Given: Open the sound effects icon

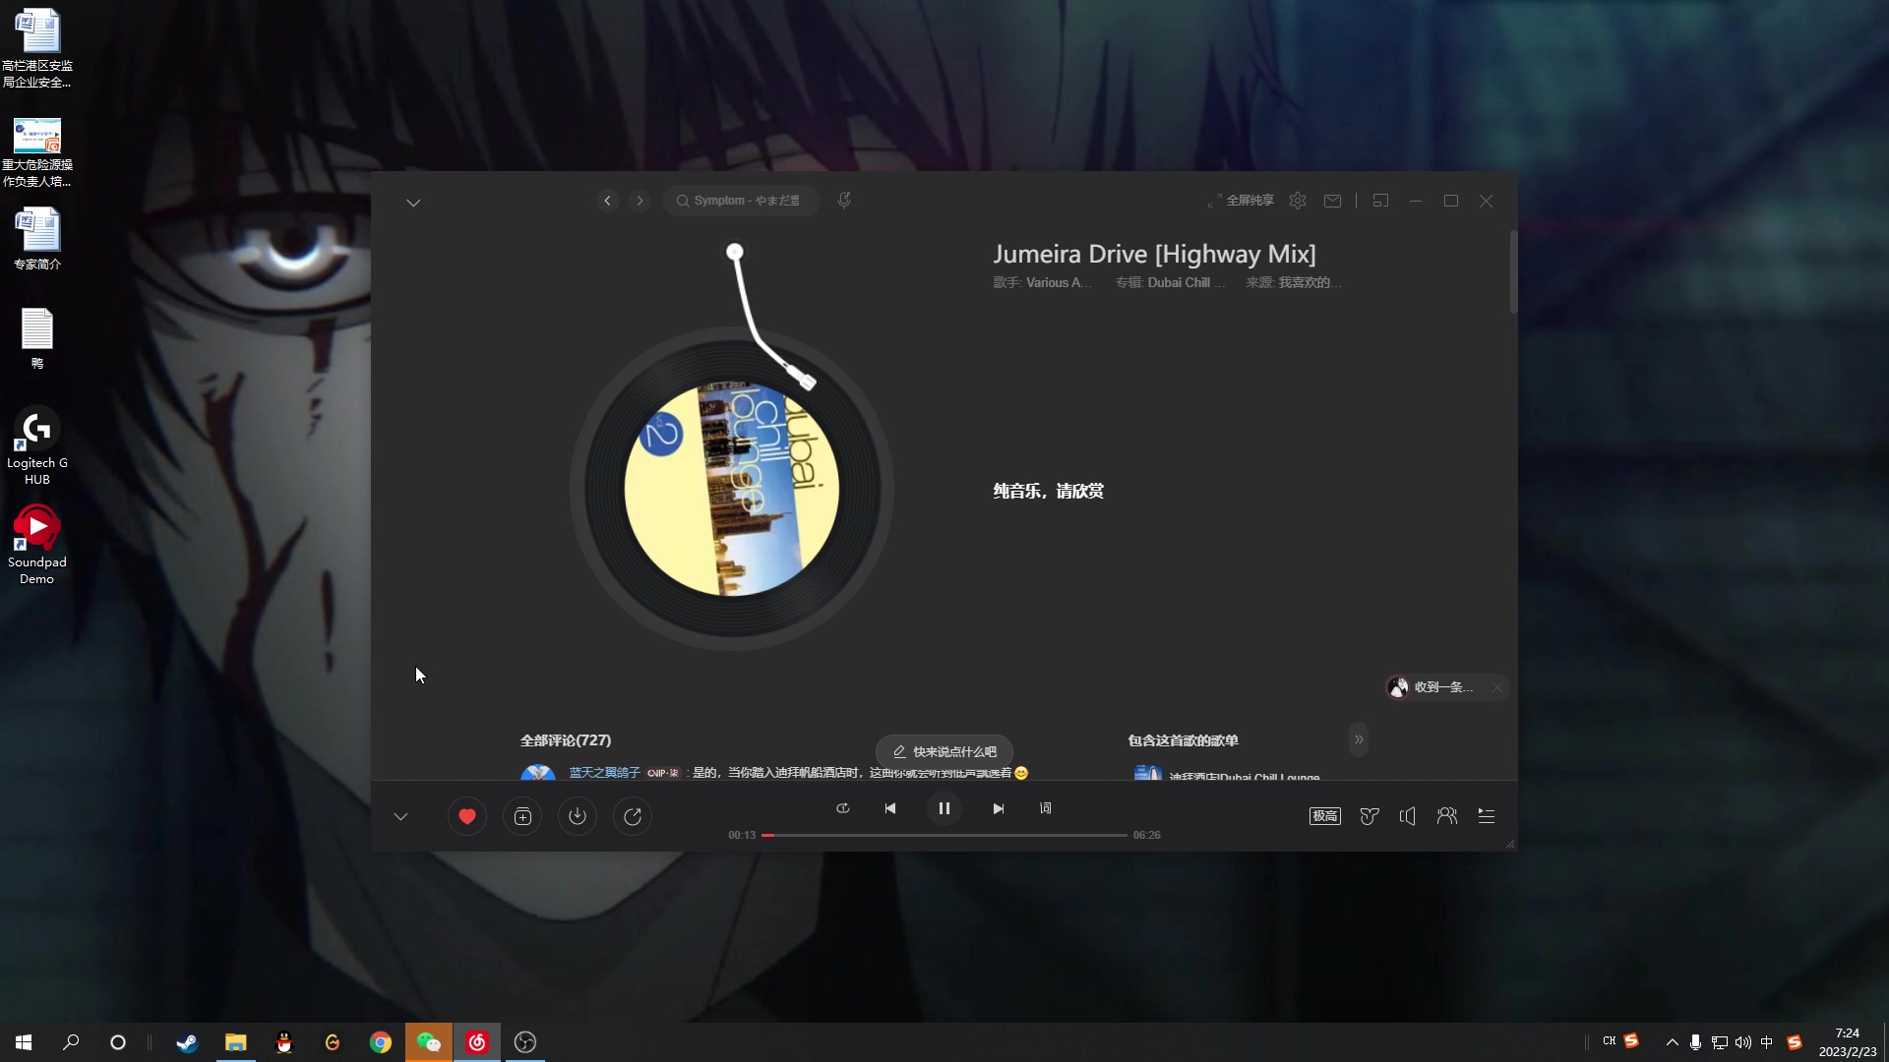Looking at the screenshot, I should coord(1369,816).
